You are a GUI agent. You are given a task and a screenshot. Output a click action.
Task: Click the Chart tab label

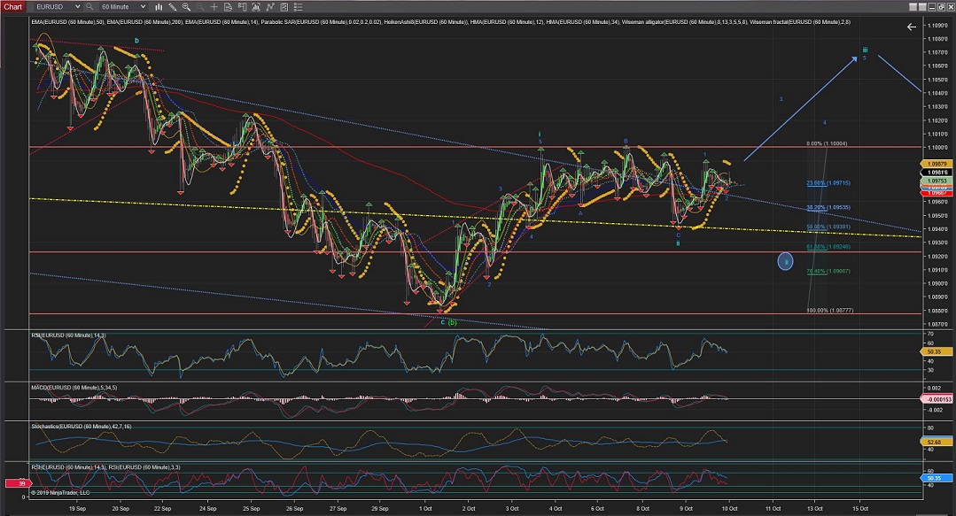(12, 7)
